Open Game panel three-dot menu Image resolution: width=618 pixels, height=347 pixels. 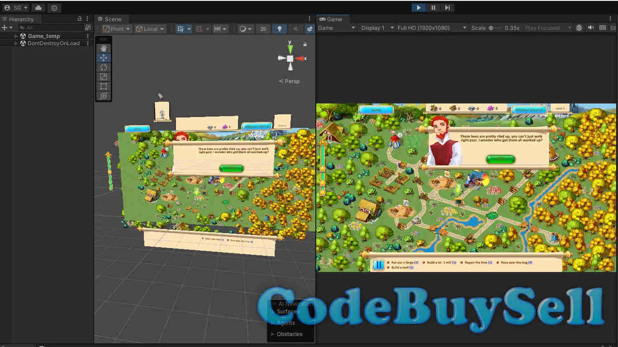point(610,19)
